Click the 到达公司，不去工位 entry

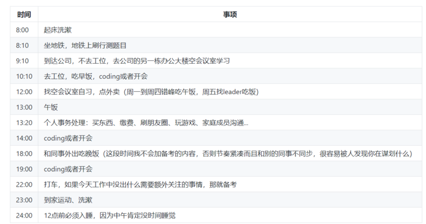point(230,61)
